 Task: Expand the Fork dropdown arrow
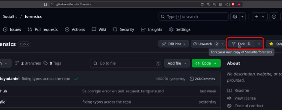point(259,44)
